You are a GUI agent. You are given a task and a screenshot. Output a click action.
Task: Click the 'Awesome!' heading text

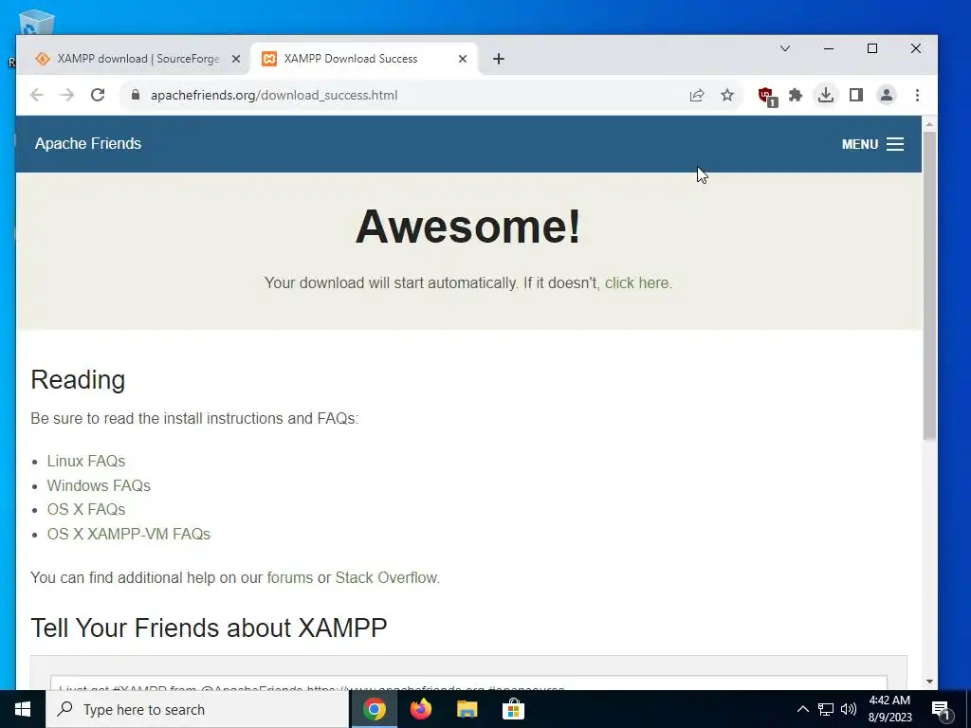(468, 227)
